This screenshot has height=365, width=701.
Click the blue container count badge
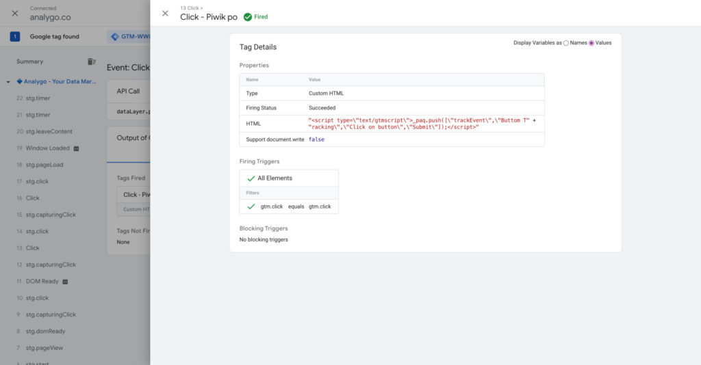pos(15,37)
